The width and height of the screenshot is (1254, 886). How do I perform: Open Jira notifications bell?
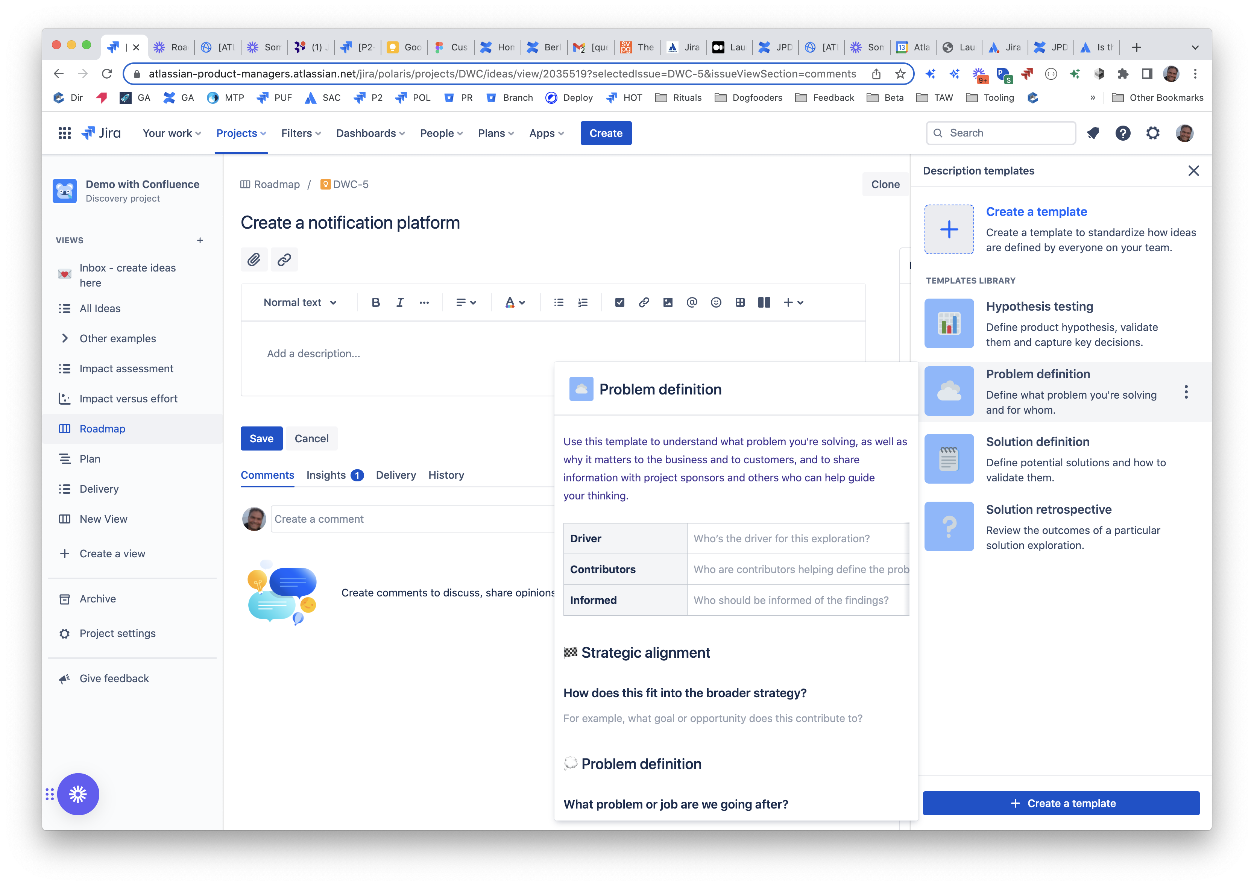pos(1093,133)
